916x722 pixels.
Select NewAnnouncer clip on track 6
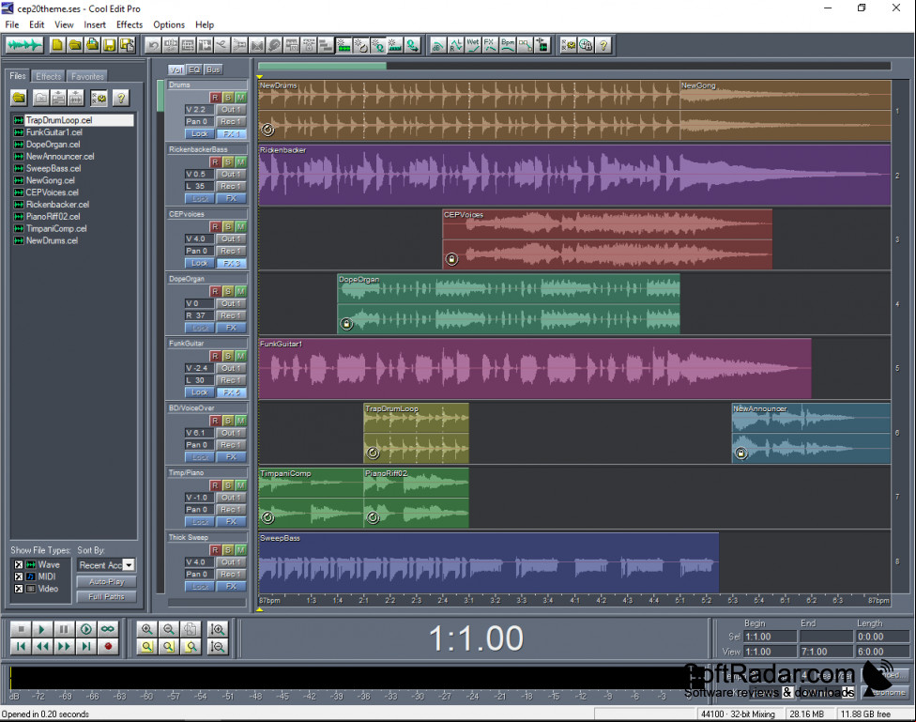[x=811, y=433]
